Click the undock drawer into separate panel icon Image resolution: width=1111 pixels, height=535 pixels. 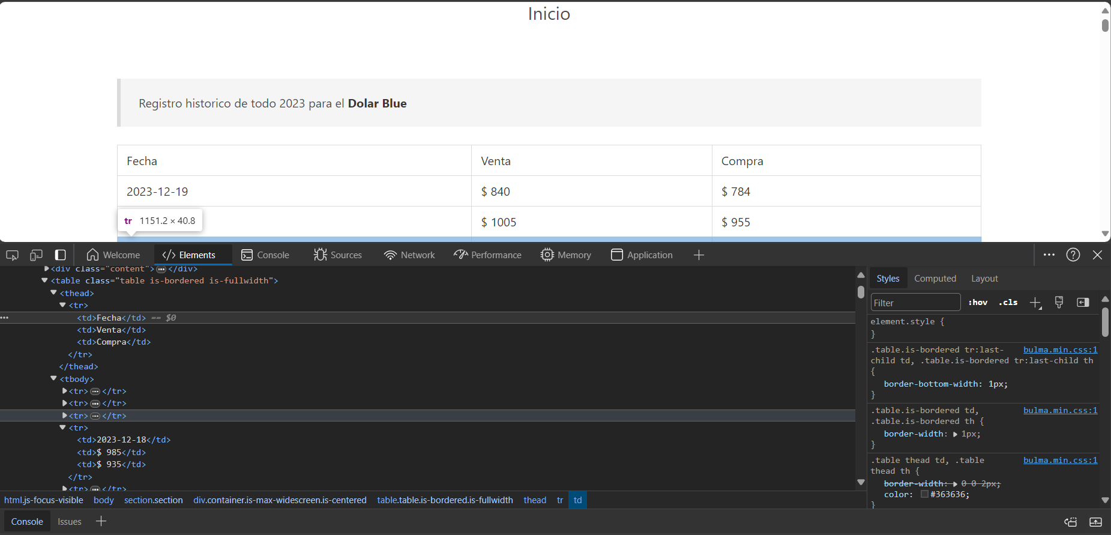pyautogui.click(x=1071, y=522)
